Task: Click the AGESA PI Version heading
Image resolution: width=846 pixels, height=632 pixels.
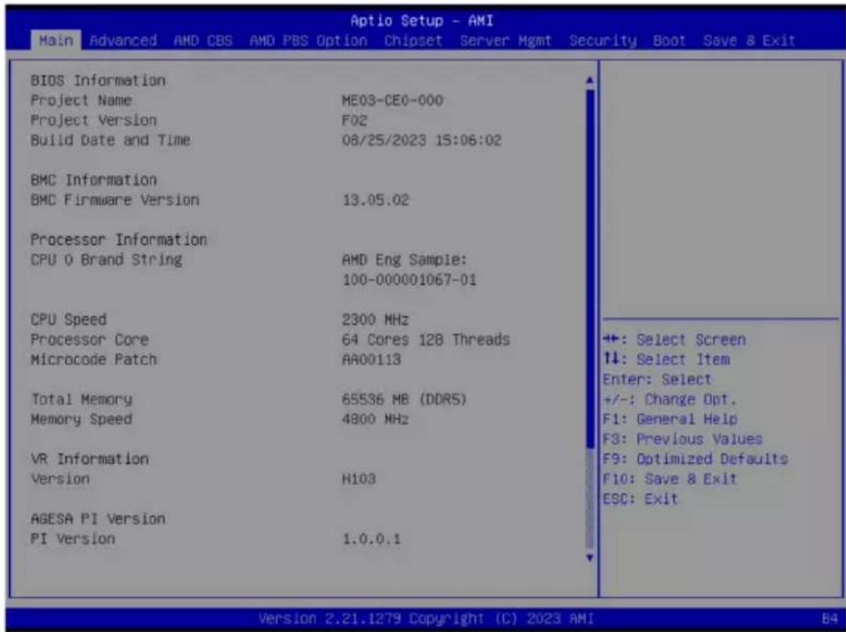Action: (97, 518)
